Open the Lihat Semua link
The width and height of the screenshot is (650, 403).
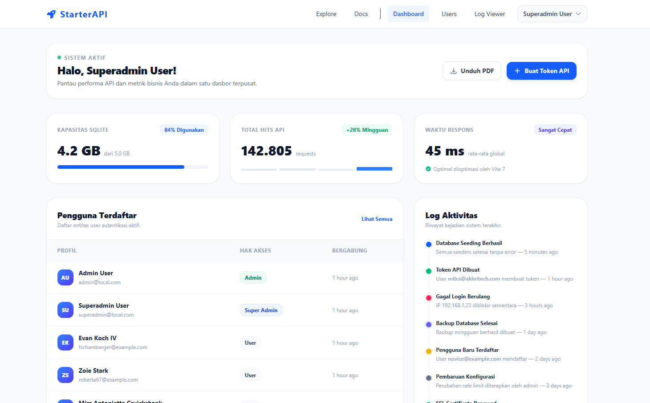(377, 219)
